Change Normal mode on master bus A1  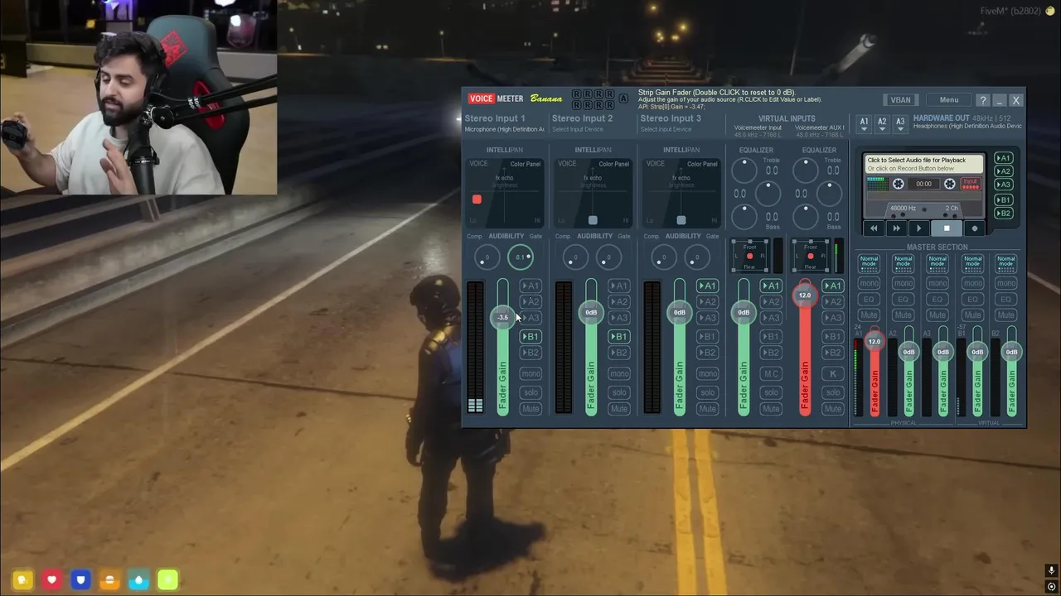point(869,262)
